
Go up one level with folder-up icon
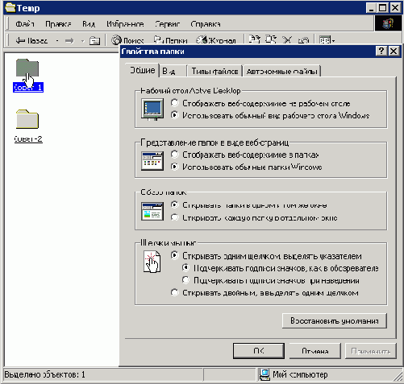94,40
